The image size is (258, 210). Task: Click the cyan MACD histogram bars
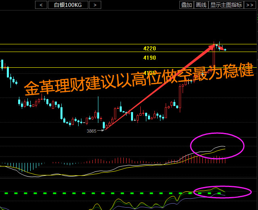pyautogui.click(x=24, y=166)
